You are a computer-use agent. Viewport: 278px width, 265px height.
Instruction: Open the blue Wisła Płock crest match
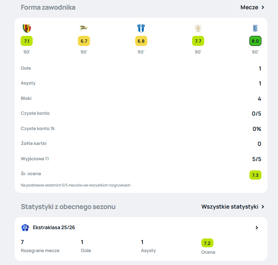(141, 28)
